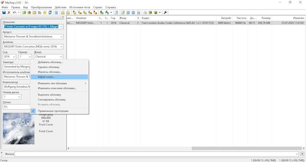The height and width of the screenshot is (162, 306).
Task: Open the Actions dropdown arrow in toolbar
Action: tap(111, 12)
